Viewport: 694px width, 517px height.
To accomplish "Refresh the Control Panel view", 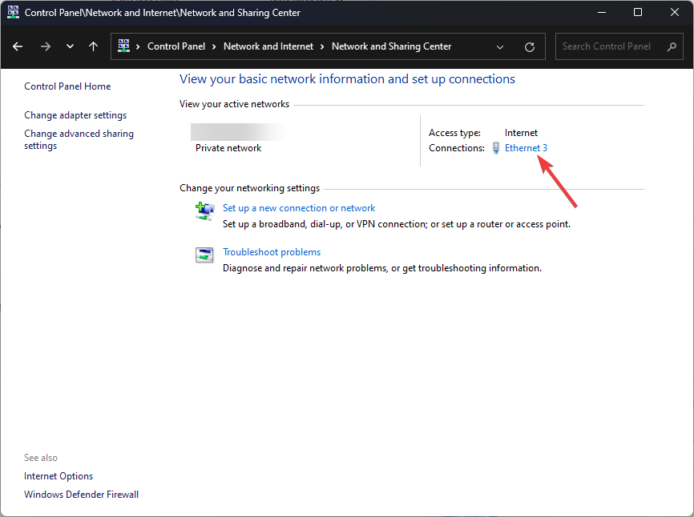I will tap(529, 46).
